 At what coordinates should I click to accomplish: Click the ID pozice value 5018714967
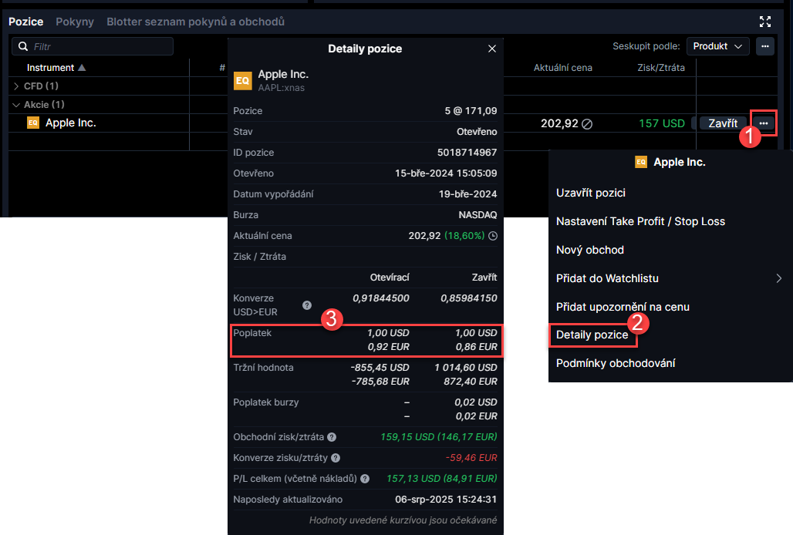point(467,153)
